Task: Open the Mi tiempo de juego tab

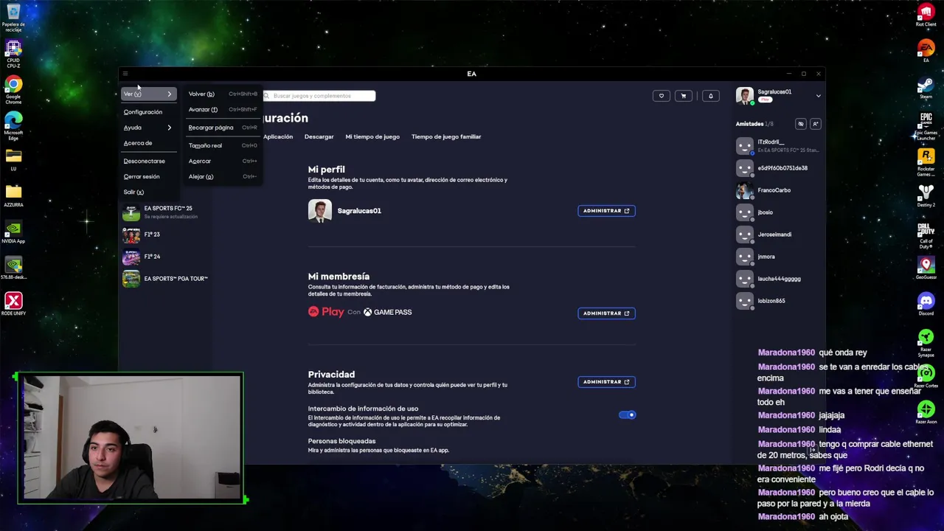Action: (x=372, y=136)
